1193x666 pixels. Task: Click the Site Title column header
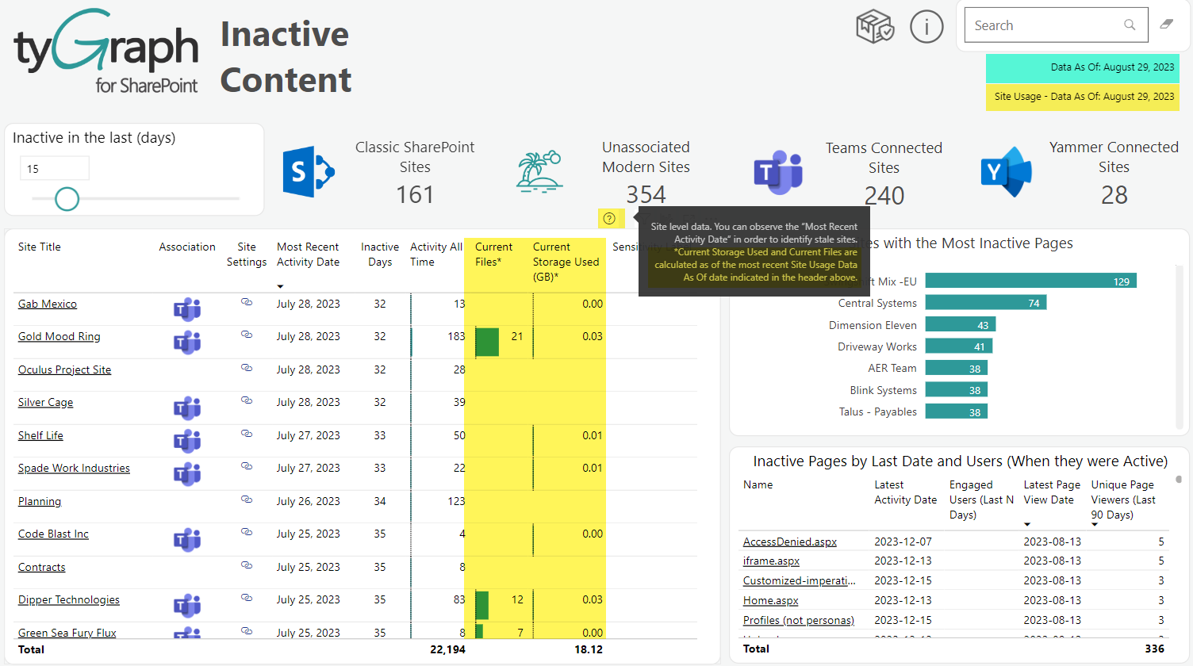click(40, 247)
